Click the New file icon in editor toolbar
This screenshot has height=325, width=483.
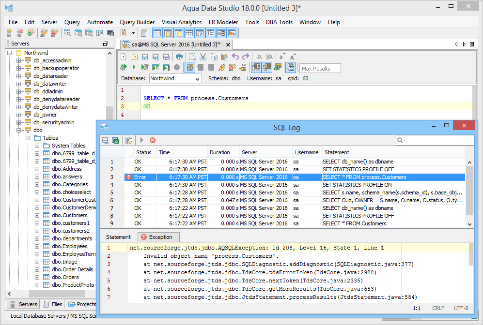tap(124, 57)
